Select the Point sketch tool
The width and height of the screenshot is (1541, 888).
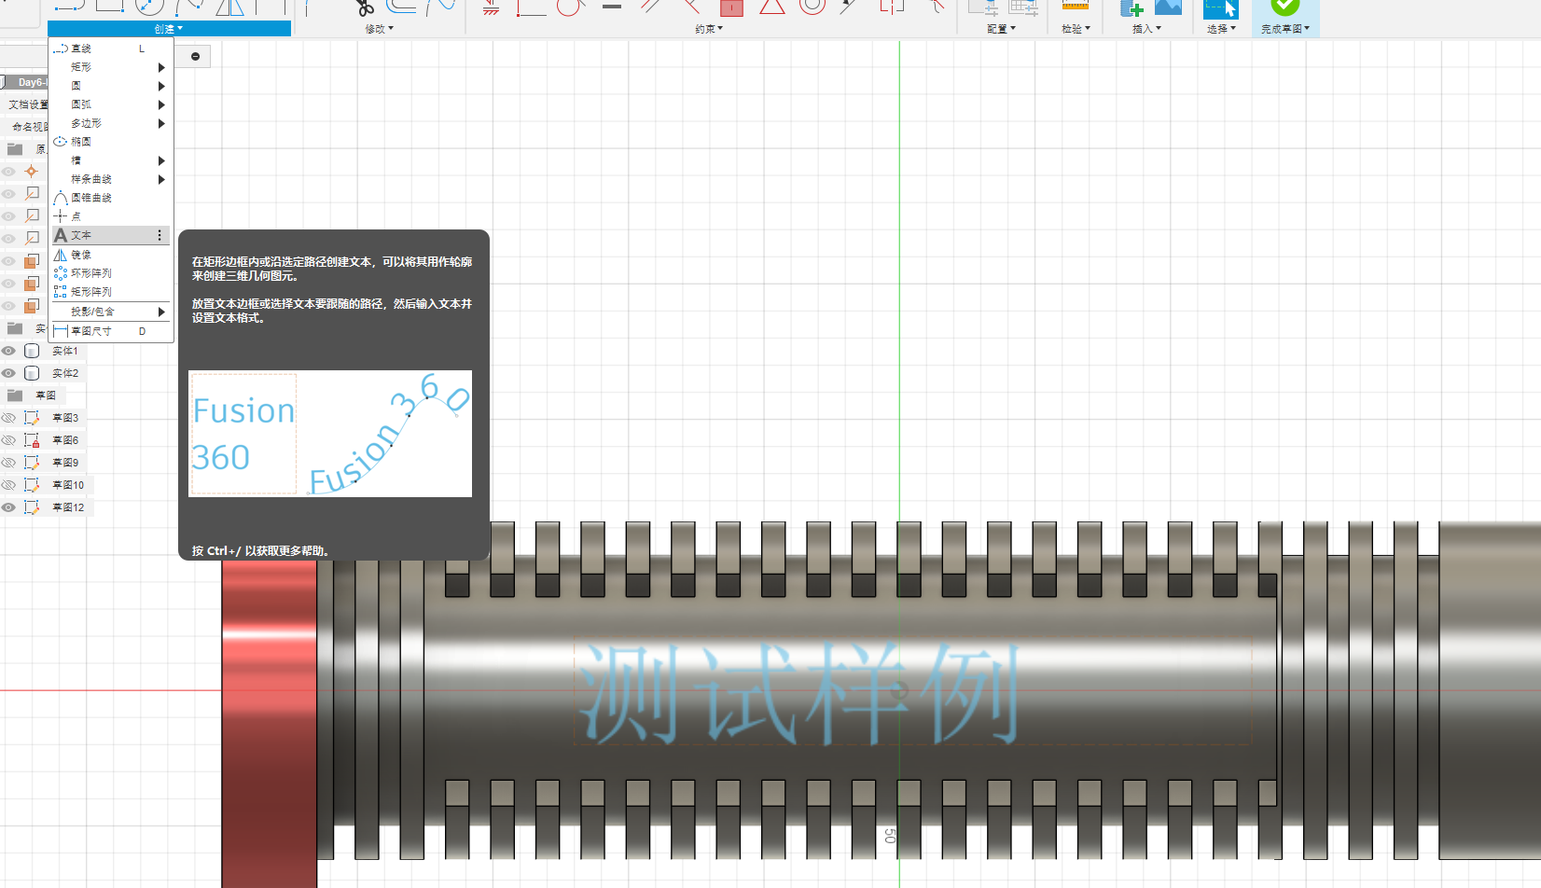tap(76, 216)
